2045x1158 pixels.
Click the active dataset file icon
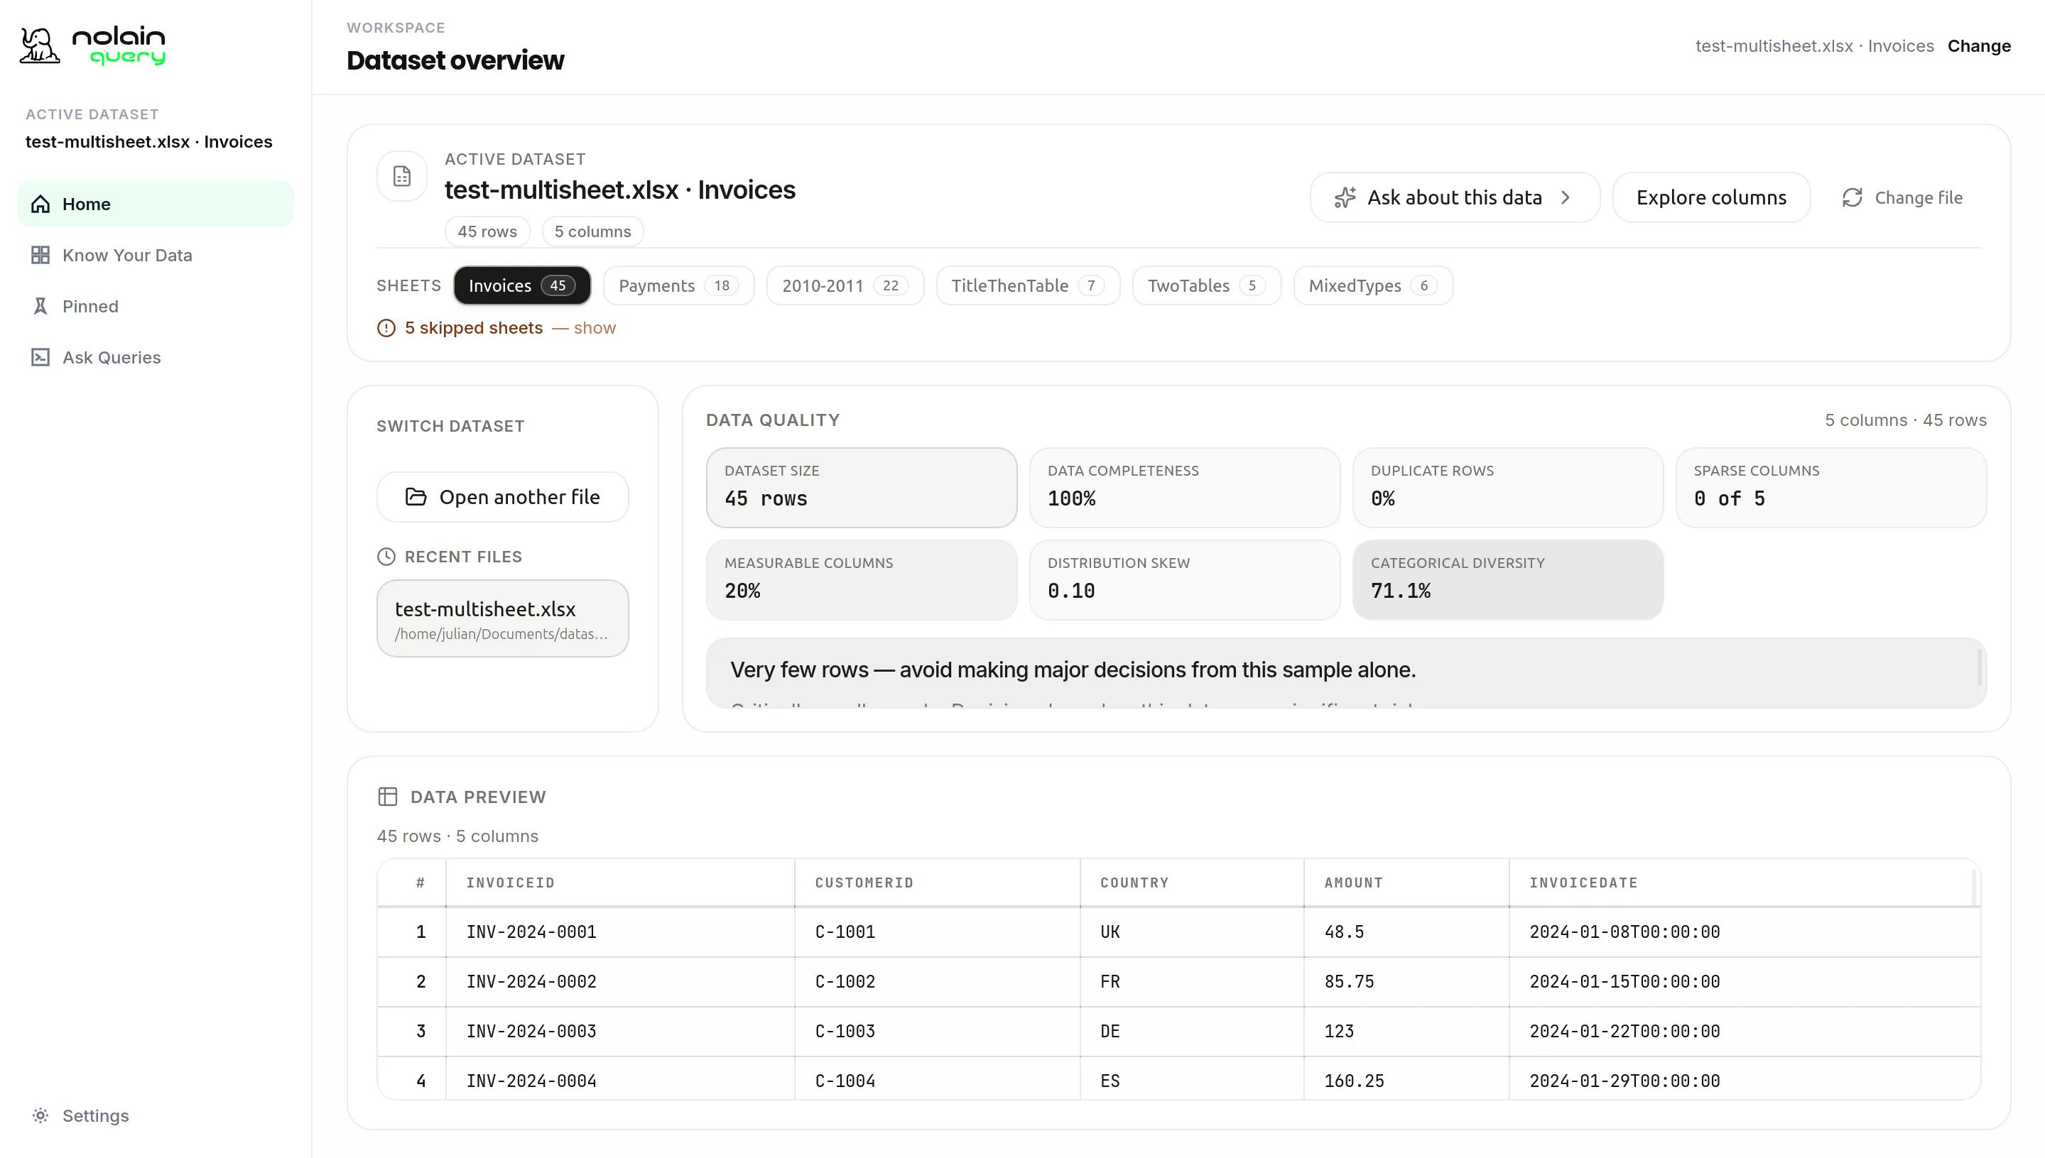coord(402,176)
